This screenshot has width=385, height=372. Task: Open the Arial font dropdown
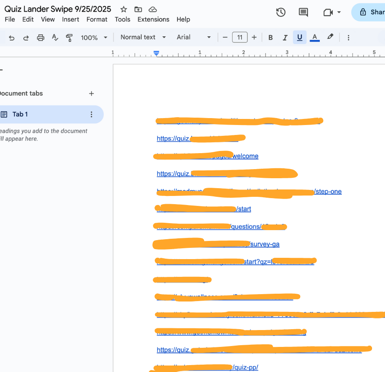193,37
